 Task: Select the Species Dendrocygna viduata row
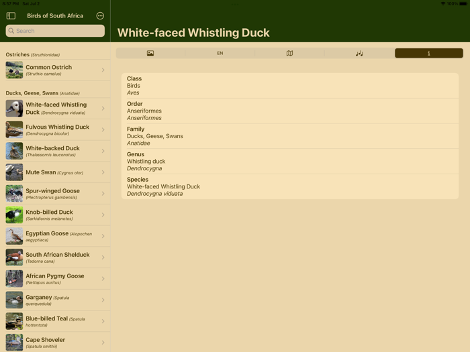click(x=290, y=186)
